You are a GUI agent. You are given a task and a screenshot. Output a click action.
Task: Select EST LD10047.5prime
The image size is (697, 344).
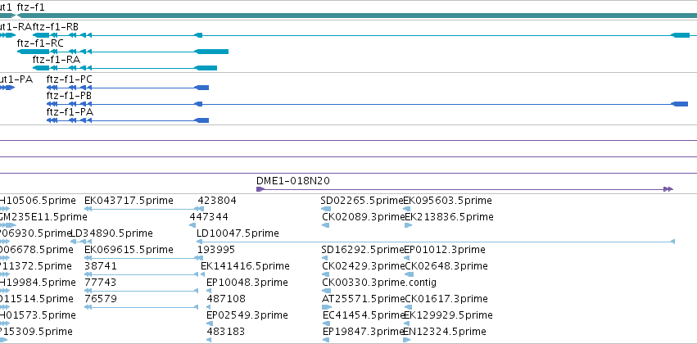click(x=238, y=233)
